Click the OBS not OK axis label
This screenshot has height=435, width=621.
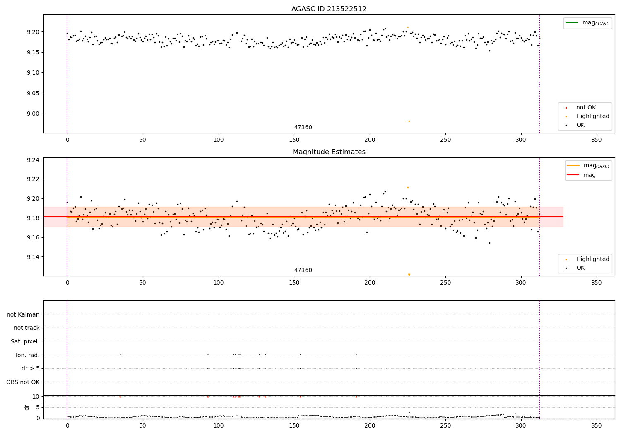[23, 382]
